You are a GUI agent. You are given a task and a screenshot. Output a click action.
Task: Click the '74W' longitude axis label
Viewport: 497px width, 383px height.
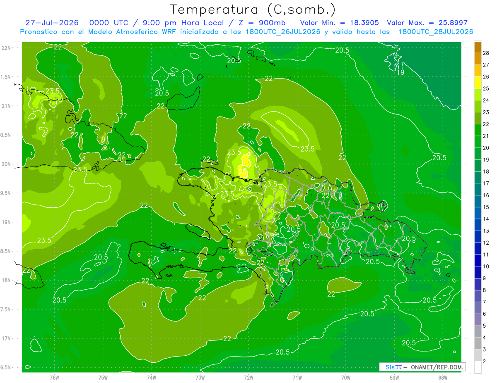[151, 377]
